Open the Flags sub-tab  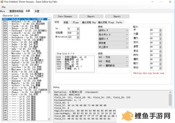pos(76,22)
